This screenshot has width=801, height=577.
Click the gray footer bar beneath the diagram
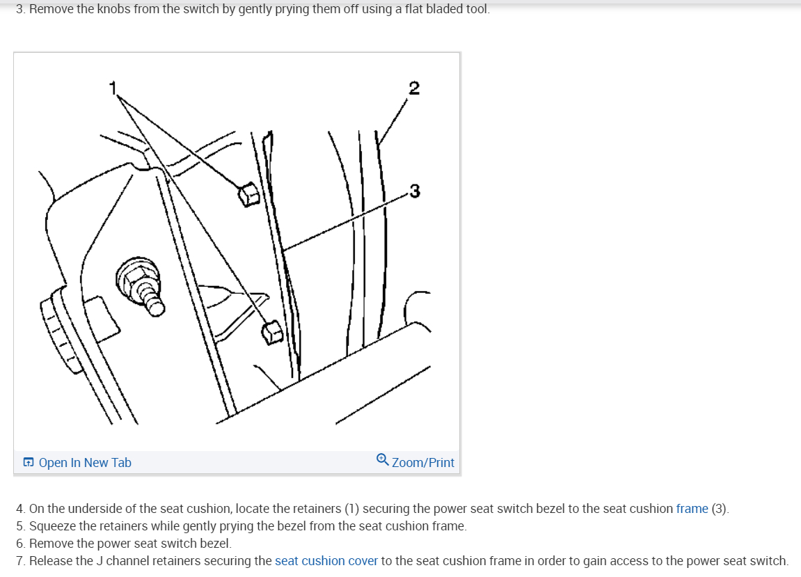[x=237, y=462]
